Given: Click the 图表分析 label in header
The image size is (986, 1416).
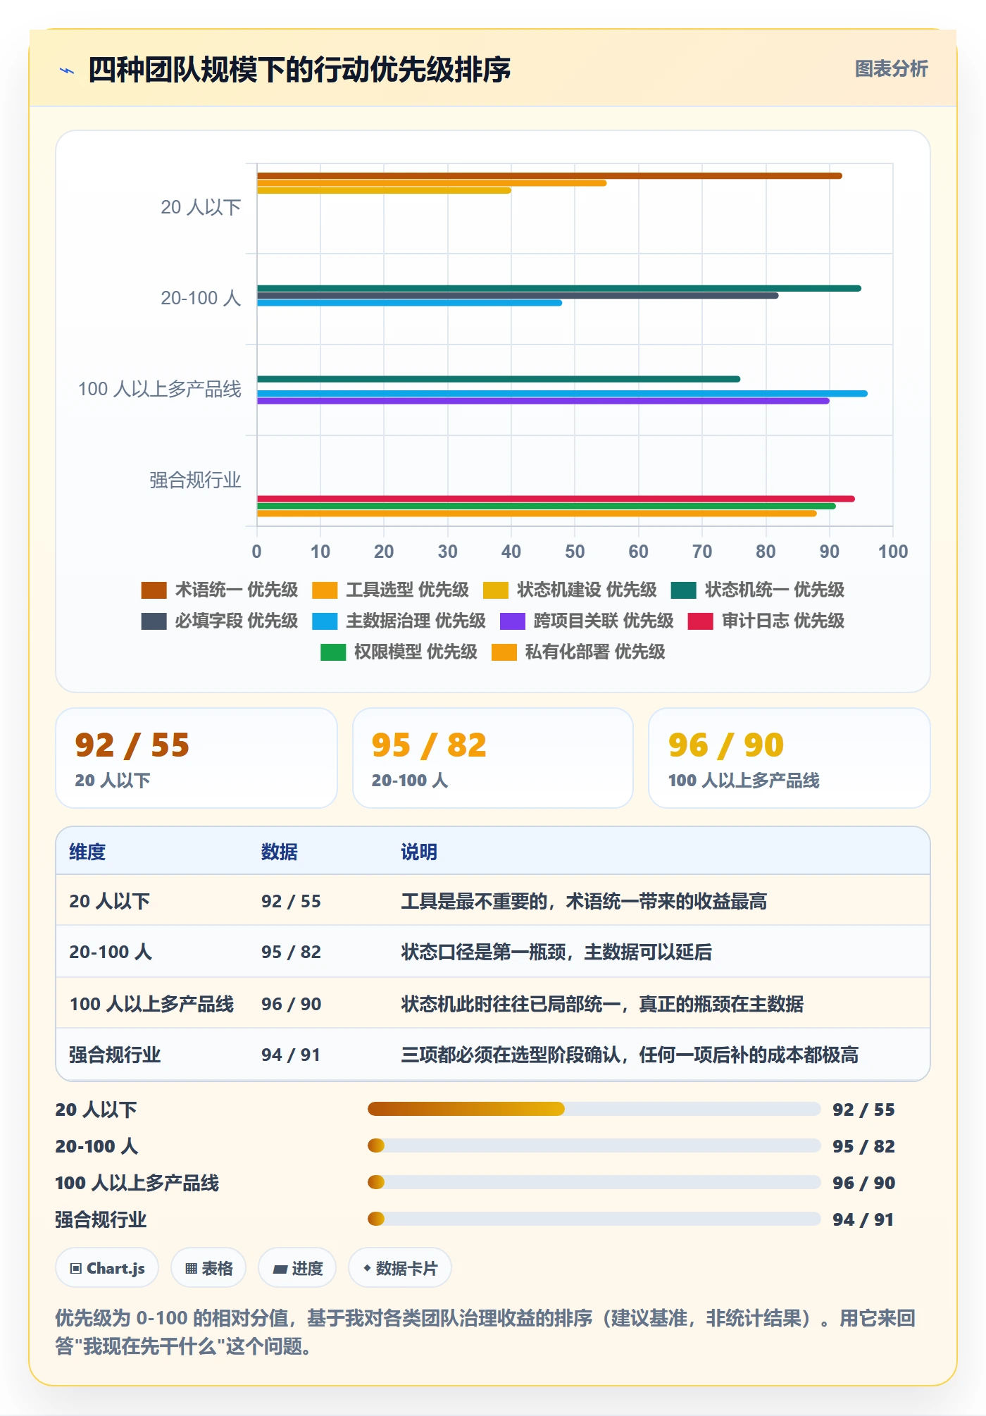Looking at the screenshot, I should [x=891, y=68].
